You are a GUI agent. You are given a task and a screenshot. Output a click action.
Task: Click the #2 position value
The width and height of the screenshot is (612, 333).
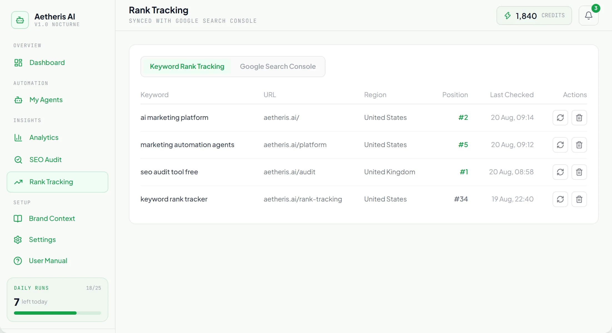(463, 118)
